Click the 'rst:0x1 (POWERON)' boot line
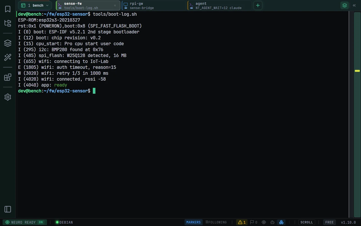Screen dimensions: 361x226 coord(80,26)
